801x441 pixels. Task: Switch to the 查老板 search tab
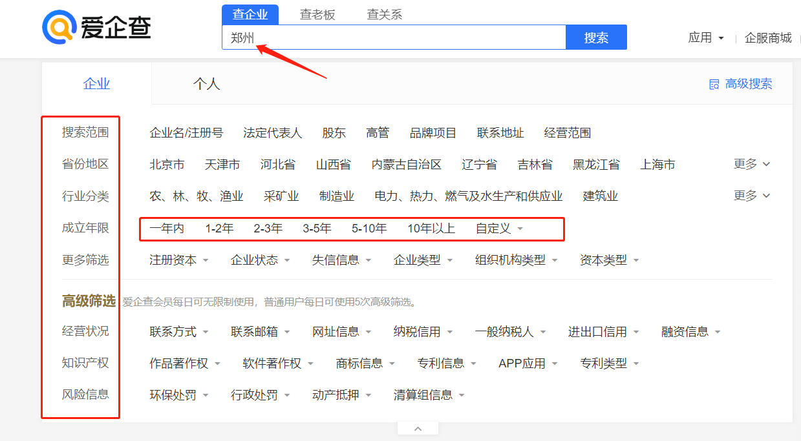point(317,14)
